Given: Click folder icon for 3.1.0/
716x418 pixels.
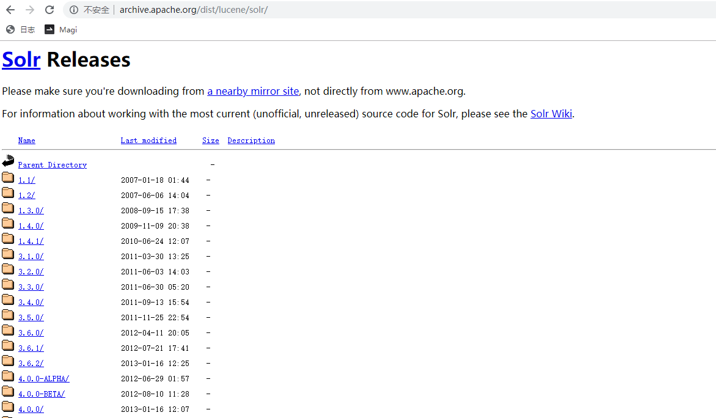Looking at the screenshot, I should 8,254.
